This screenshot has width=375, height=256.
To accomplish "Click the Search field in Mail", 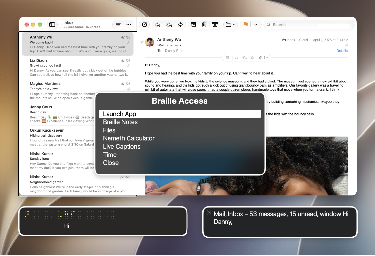I will point(308,25).
